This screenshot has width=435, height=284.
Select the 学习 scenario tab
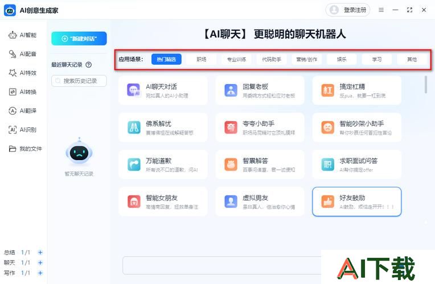376,59
